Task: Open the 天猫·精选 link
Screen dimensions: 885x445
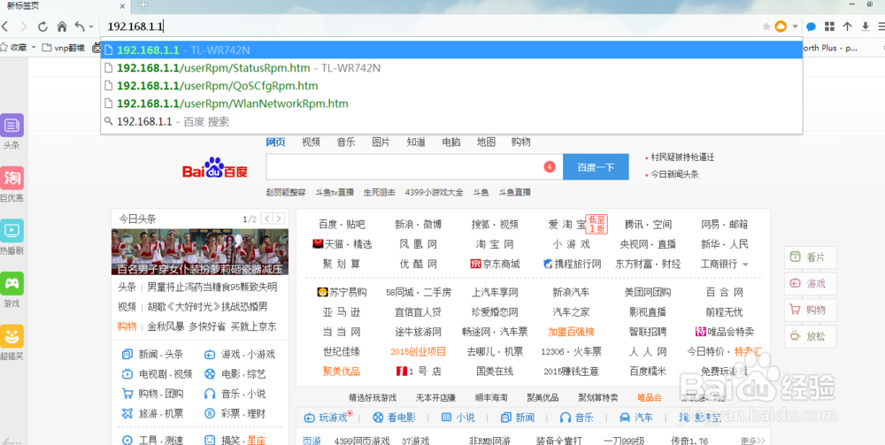Action: pos(342,244)
